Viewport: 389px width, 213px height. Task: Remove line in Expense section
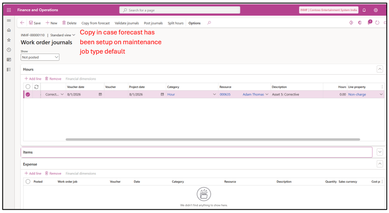click(x=53, y=173)
